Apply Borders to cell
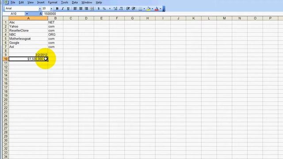Viewport: 283px width, 159px height. click(140, 8)
